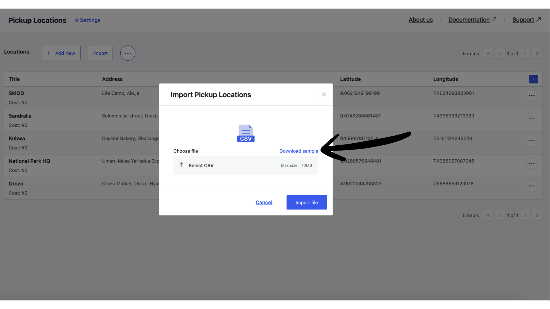Open the row actions menu for Sandralia

532,118
